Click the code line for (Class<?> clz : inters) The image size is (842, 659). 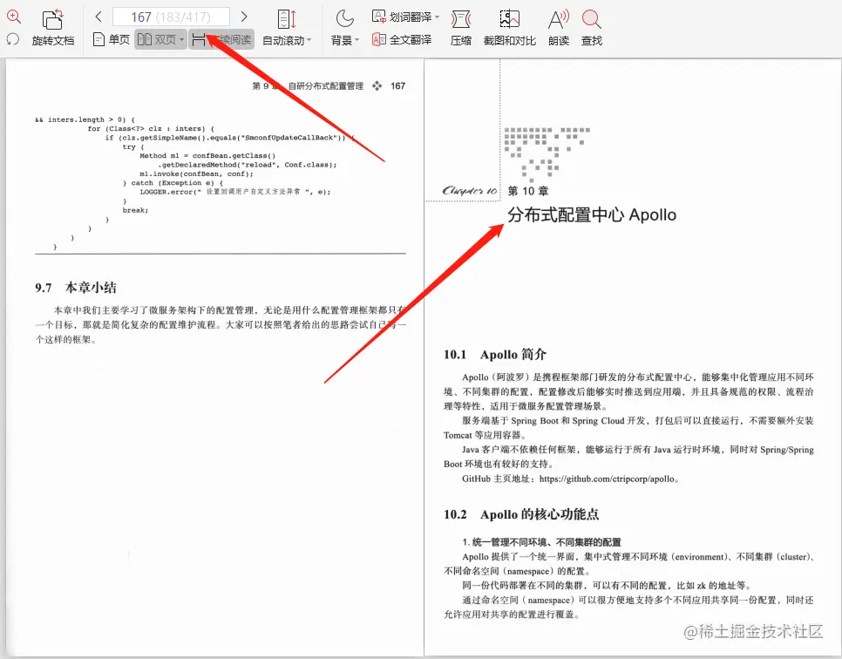point(151,129)
